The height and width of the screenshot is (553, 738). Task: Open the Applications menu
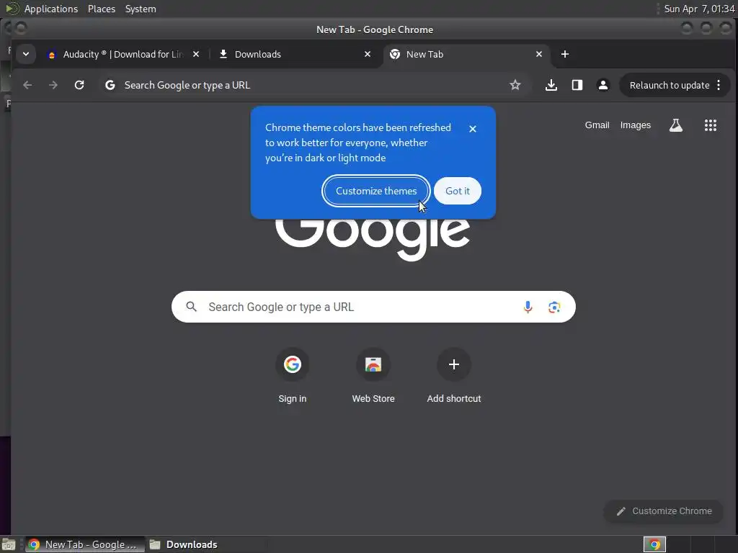[51, 9]
